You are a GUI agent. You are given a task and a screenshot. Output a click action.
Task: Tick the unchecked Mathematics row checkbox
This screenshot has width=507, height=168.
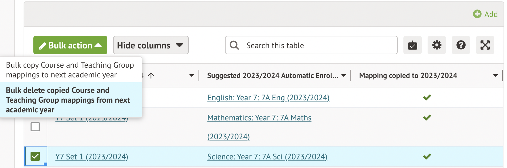click(x=35, y=127)
